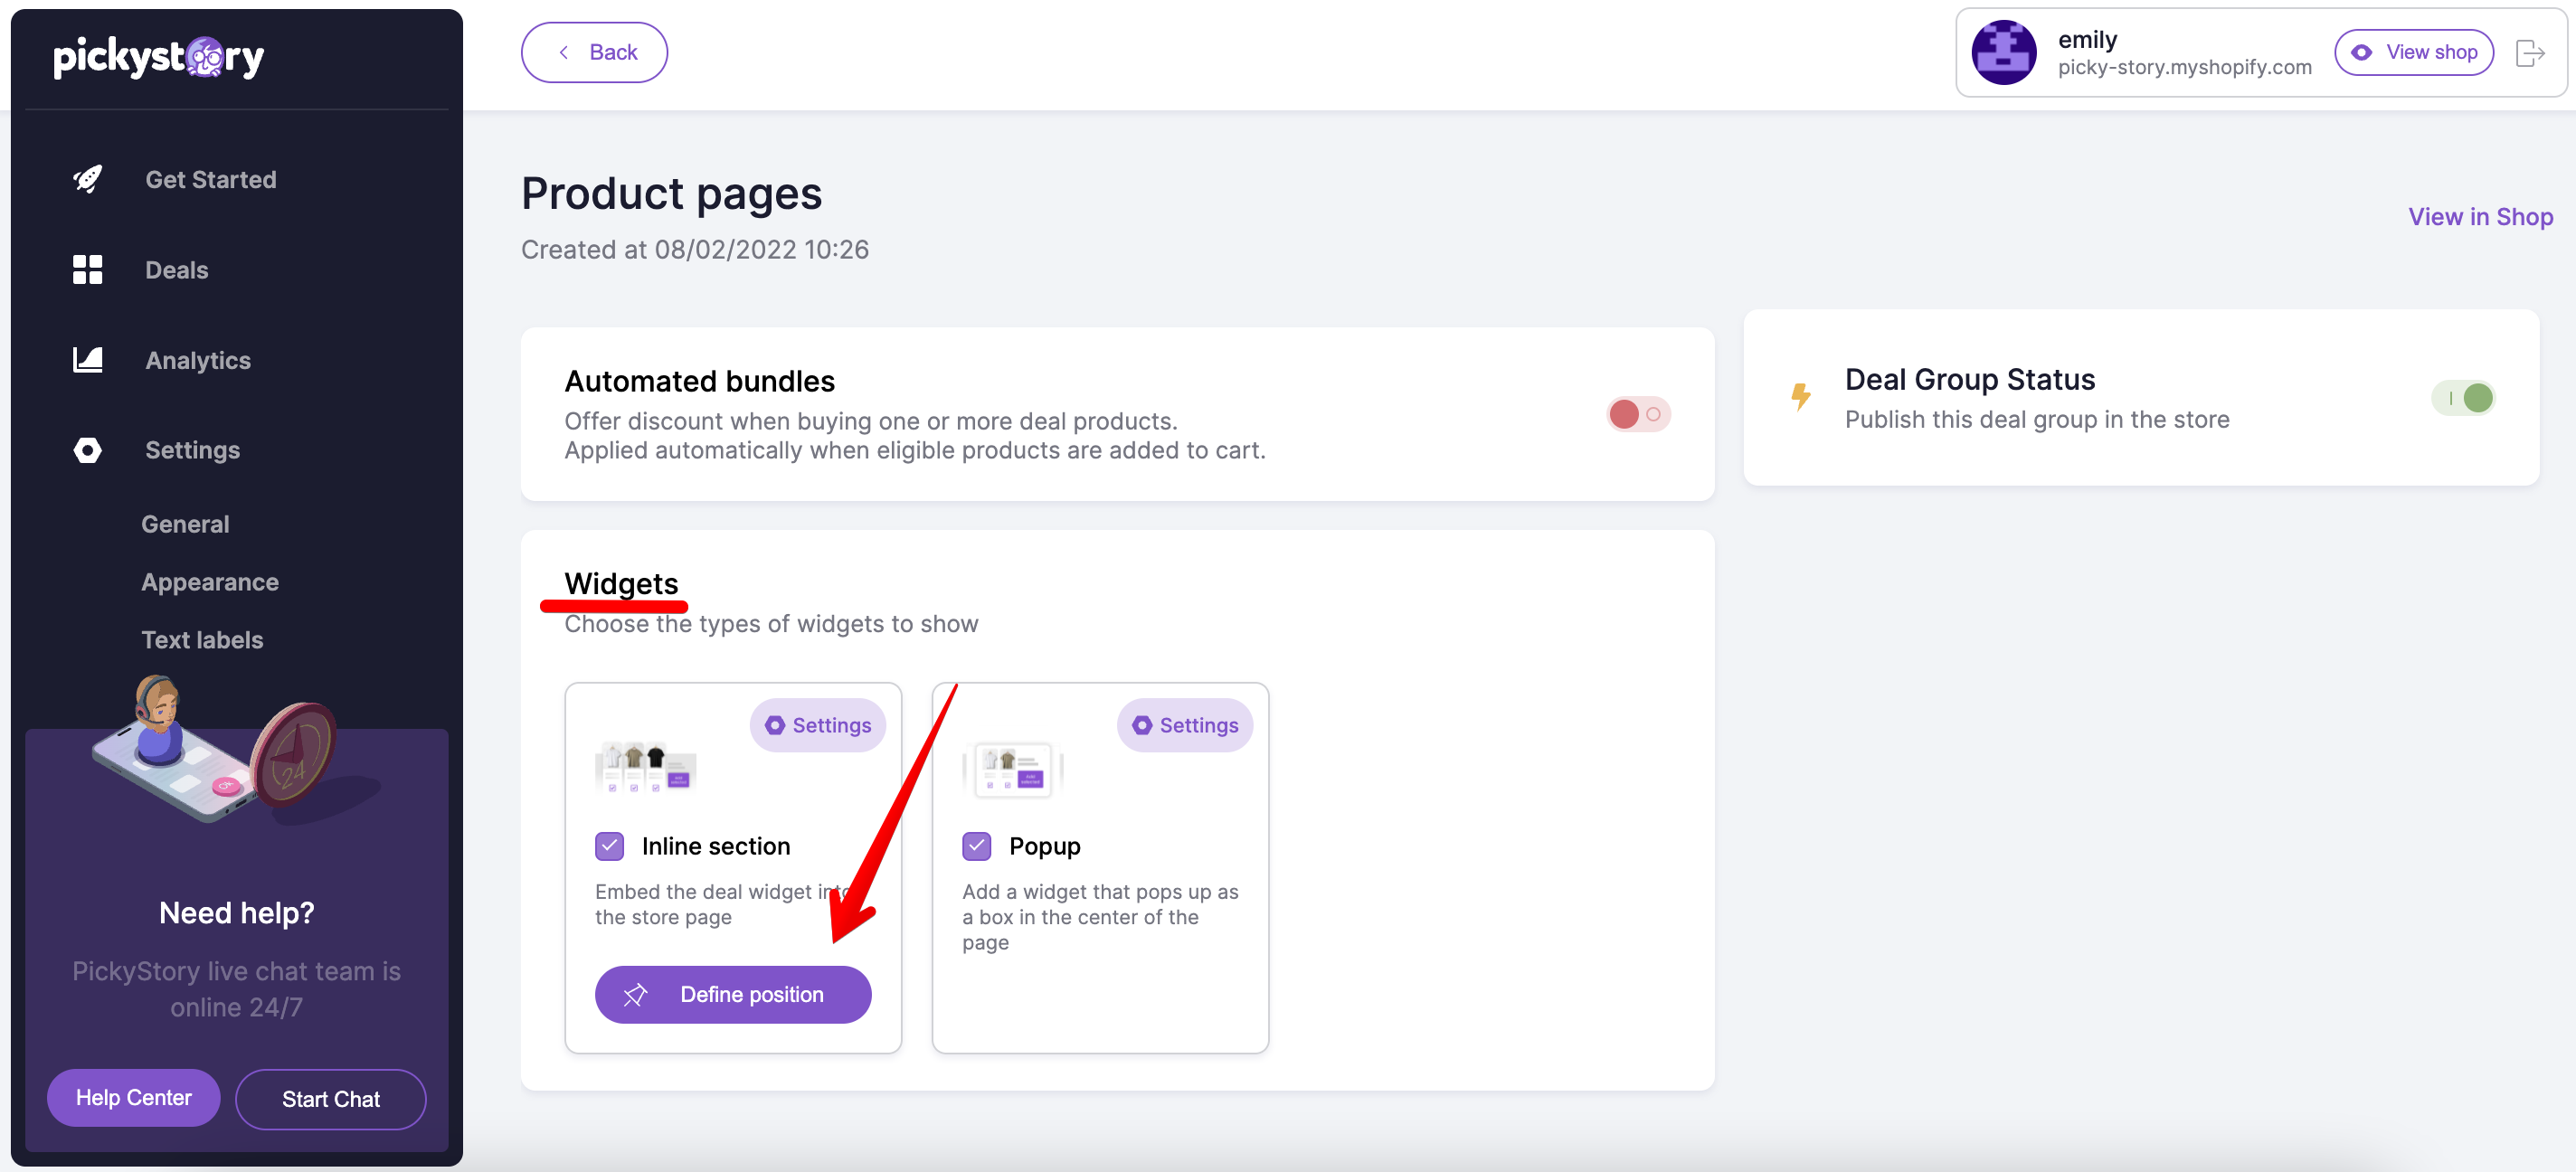
Task: Click Define position button
Action: point(733,994)
